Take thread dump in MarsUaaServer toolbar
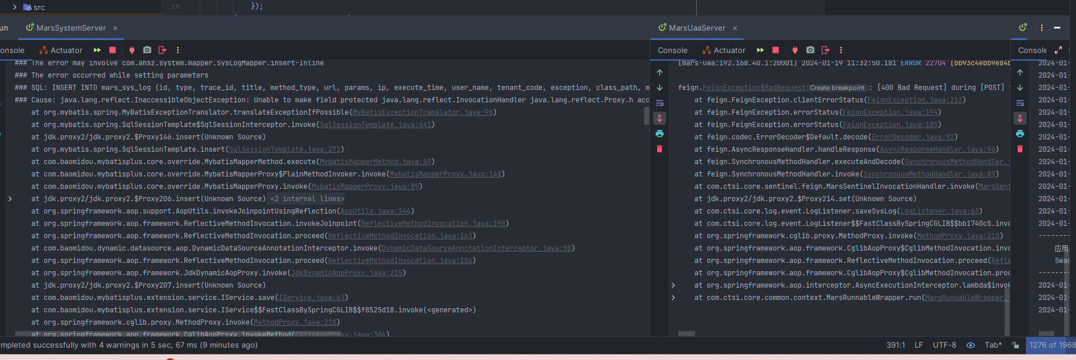 coord(810,50)
